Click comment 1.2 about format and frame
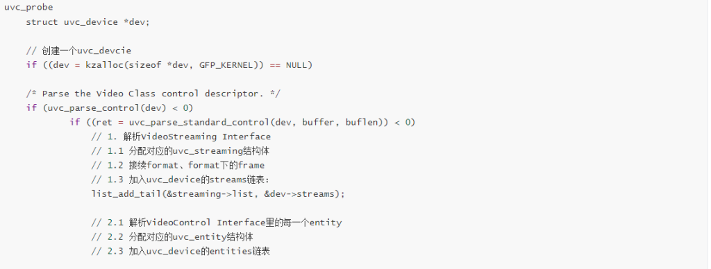This screenshot has width=711, height=269. pos(178,165)
